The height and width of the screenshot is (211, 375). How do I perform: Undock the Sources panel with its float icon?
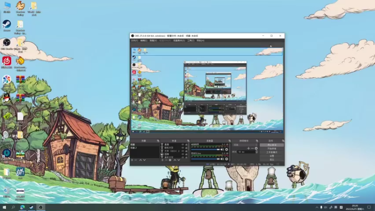click(188, 141)
